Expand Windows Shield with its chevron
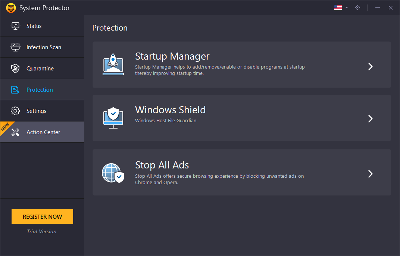Image resolution: width=400 pixels, height=256 pixels. point(370,118)
